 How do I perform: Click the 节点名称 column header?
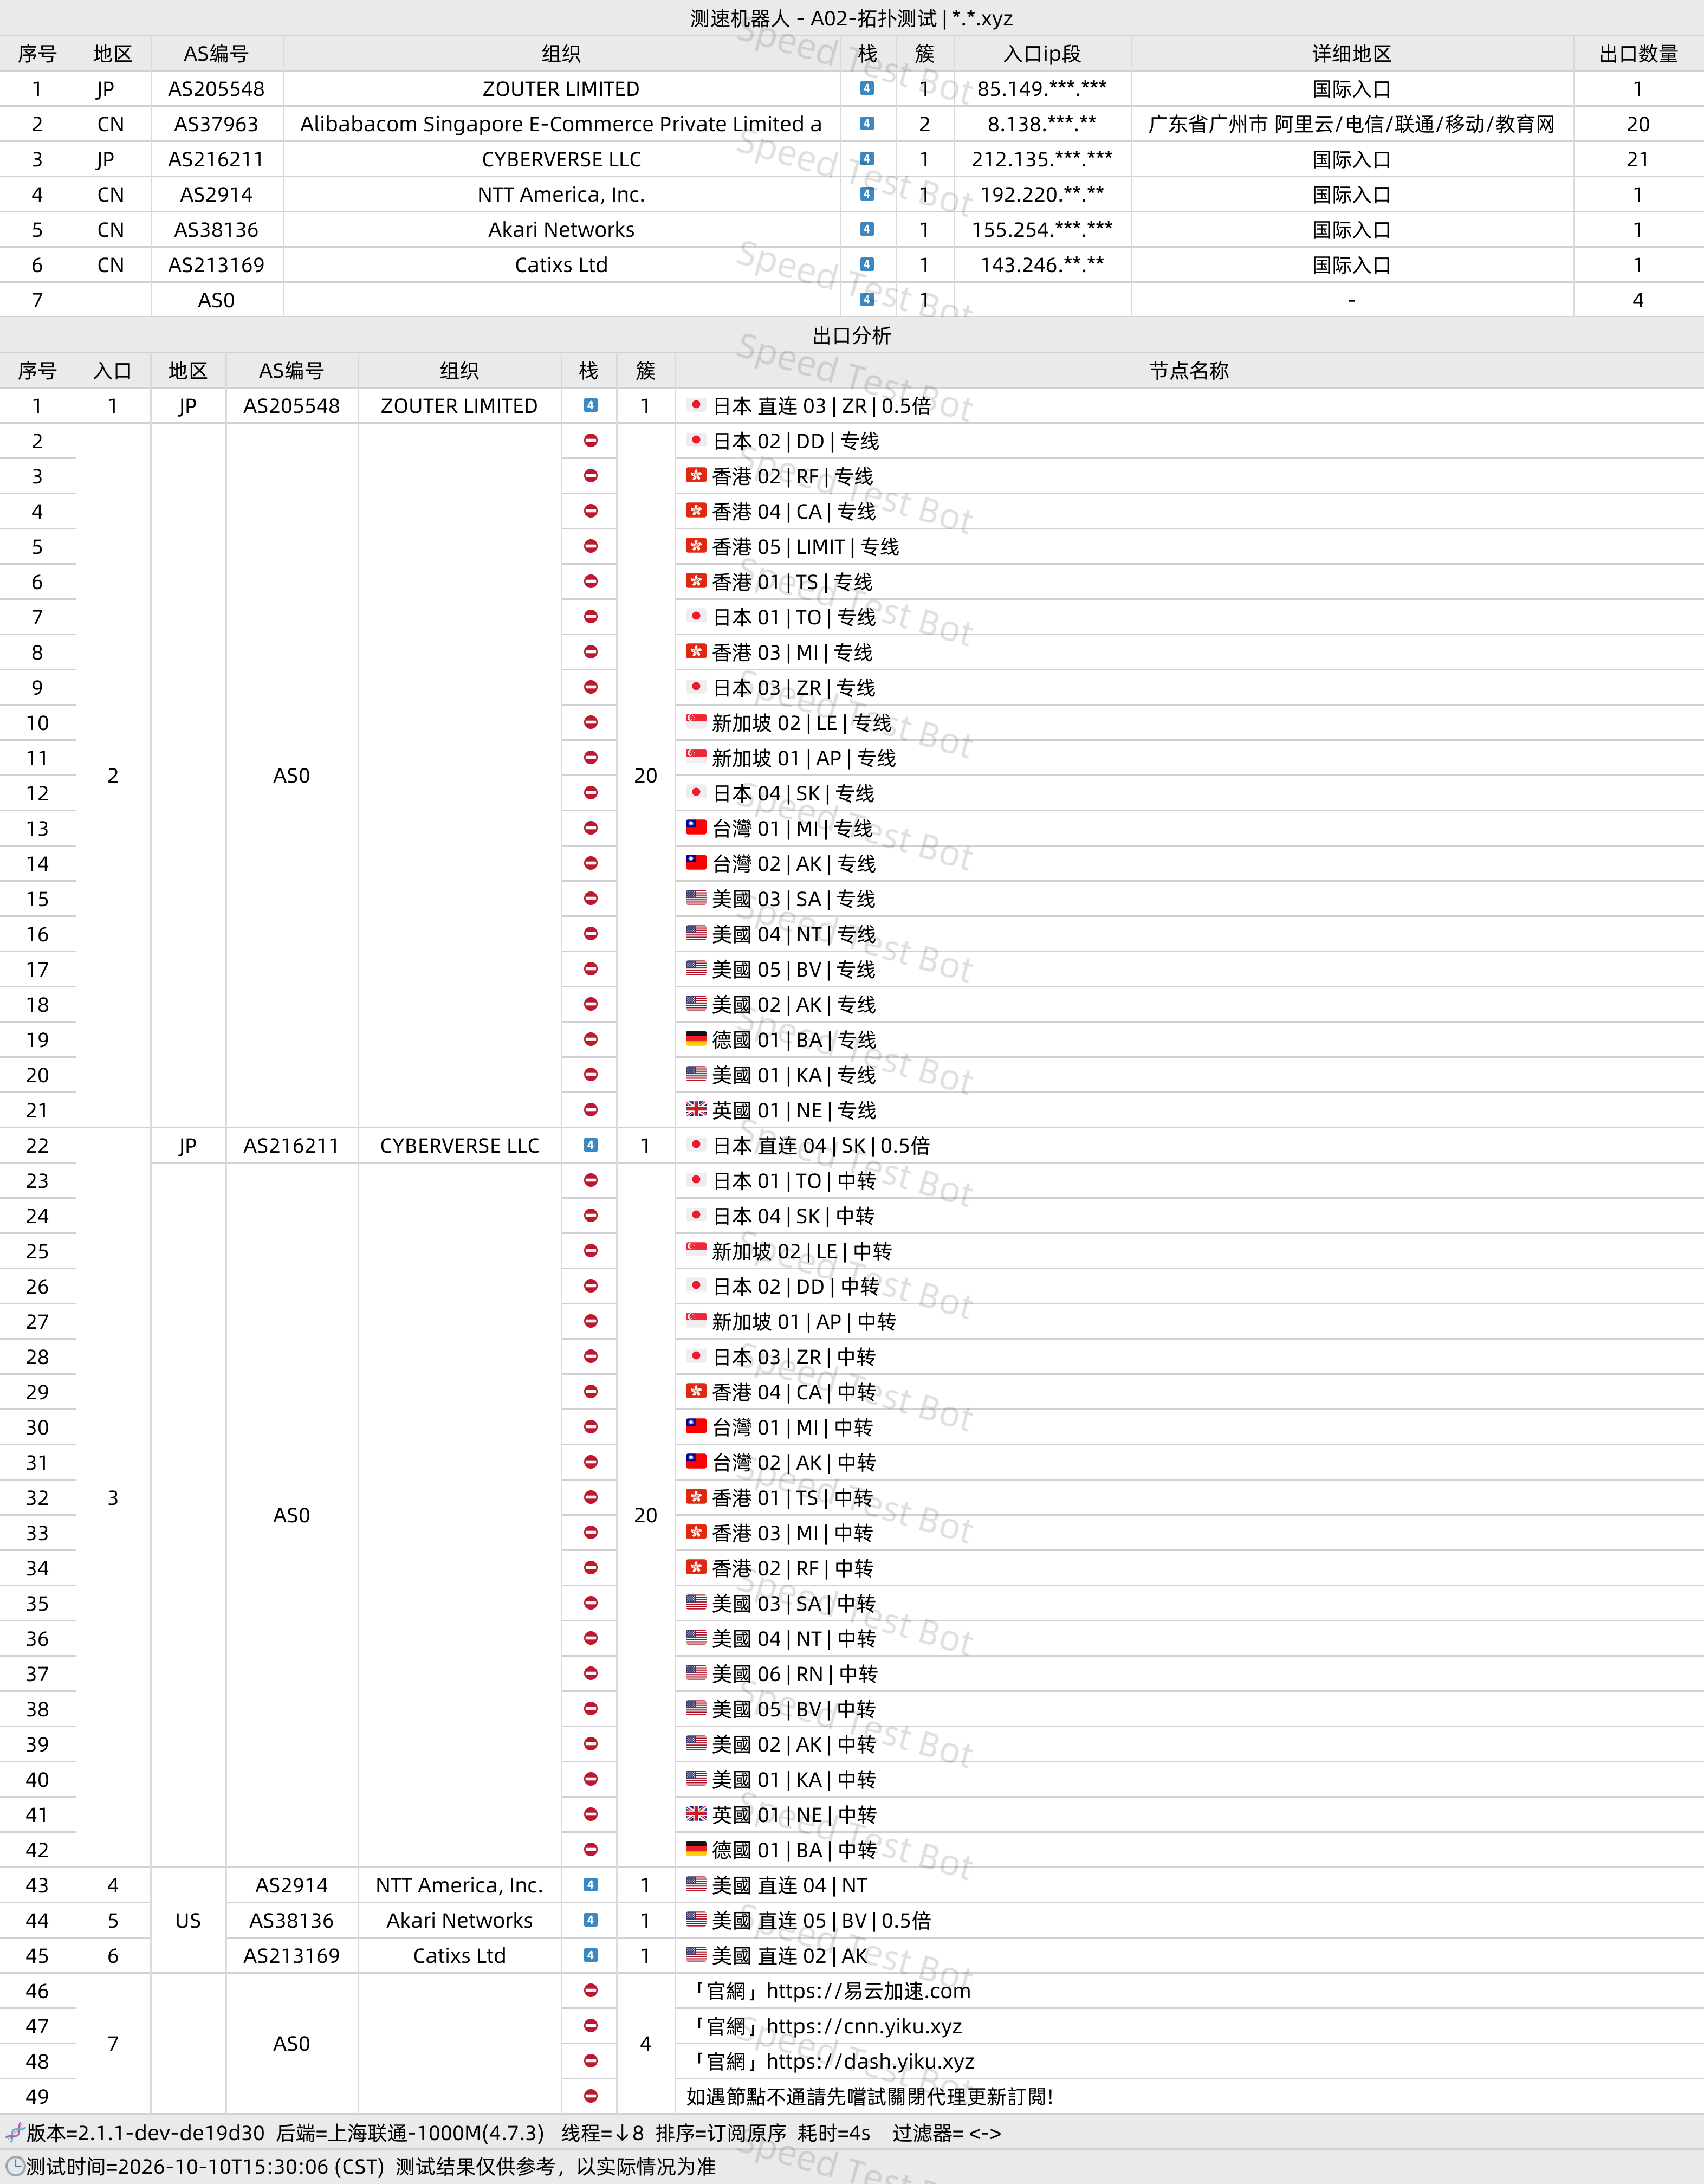pos(1189,371)
